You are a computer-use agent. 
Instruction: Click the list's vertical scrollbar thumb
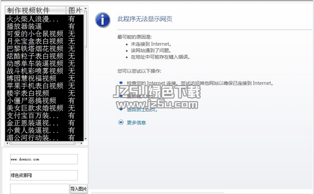click(85, 29)
